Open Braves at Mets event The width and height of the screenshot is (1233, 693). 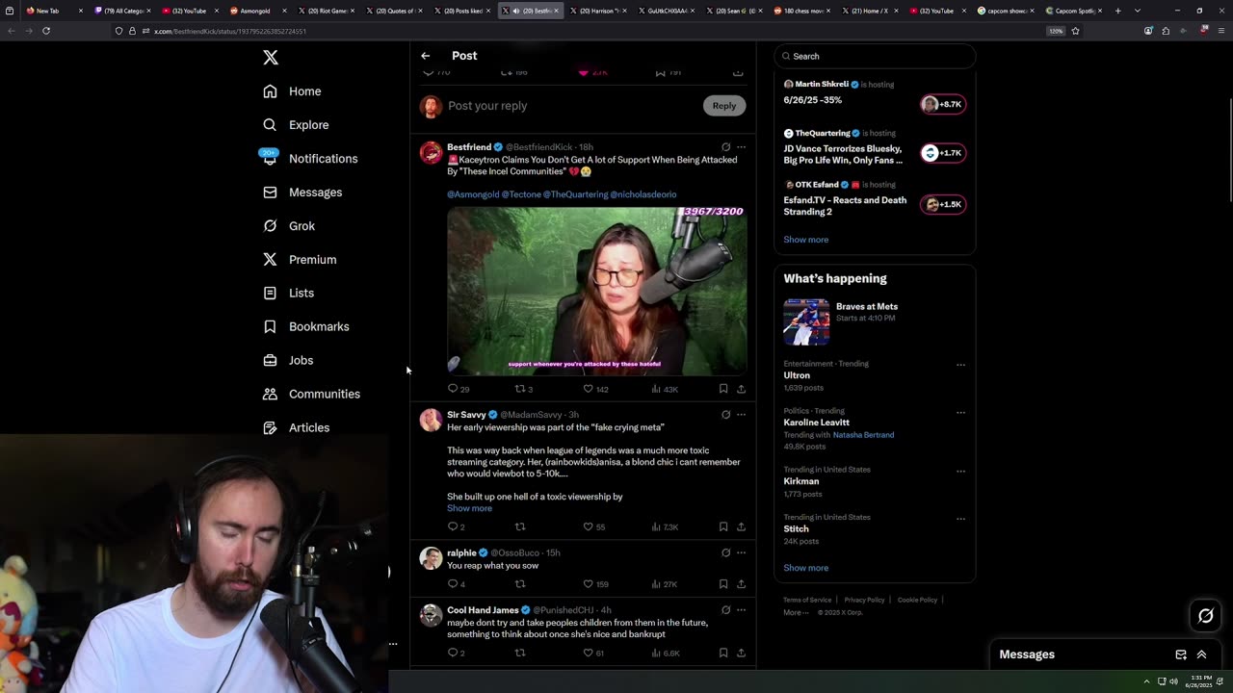[875, 321]
